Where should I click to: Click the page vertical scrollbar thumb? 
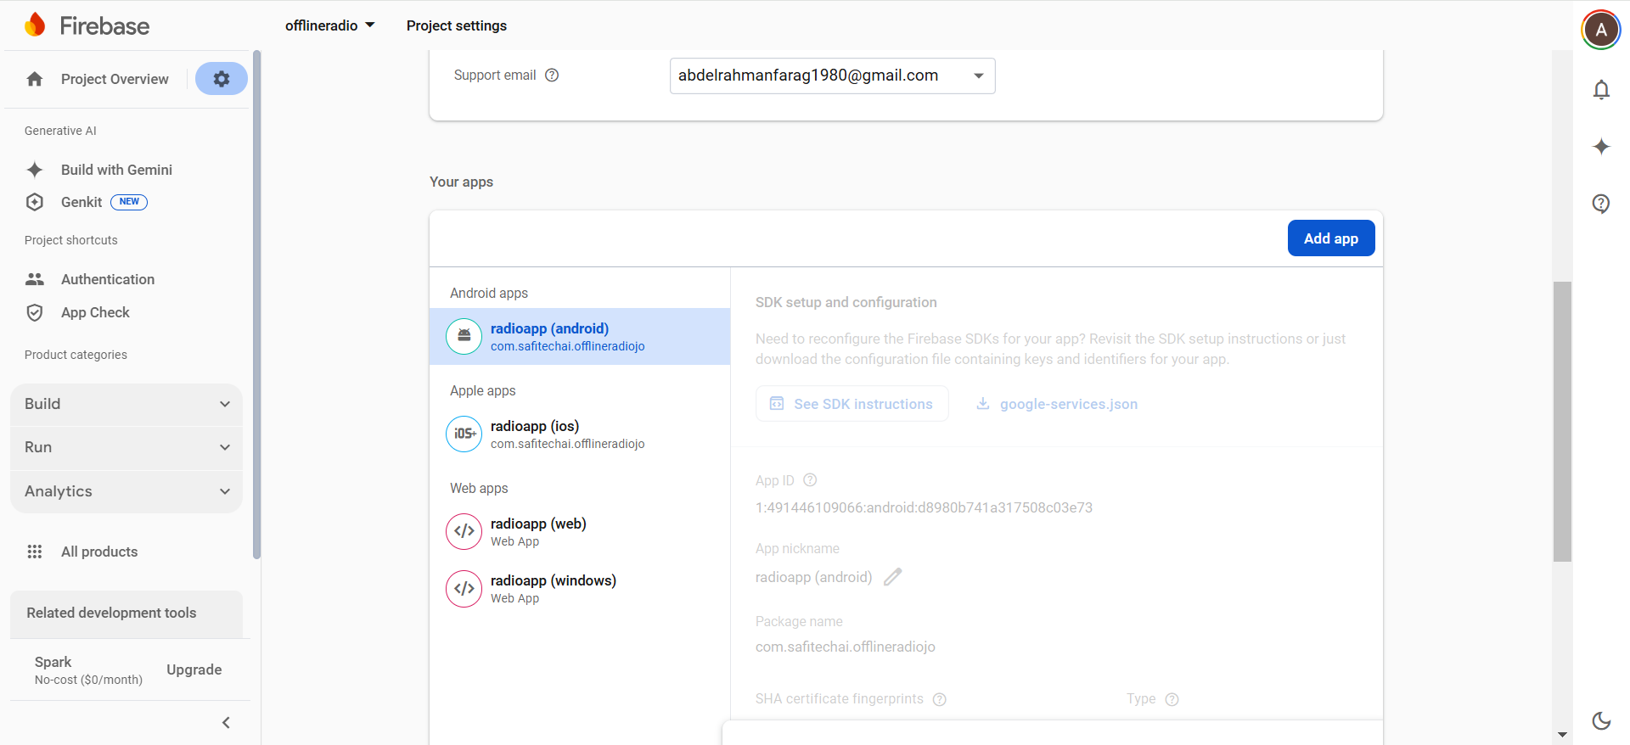(1562, 422)
